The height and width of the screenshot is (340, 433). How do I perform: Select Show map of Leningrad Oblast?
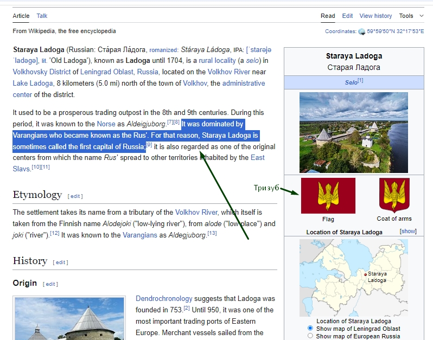[310, 329]
